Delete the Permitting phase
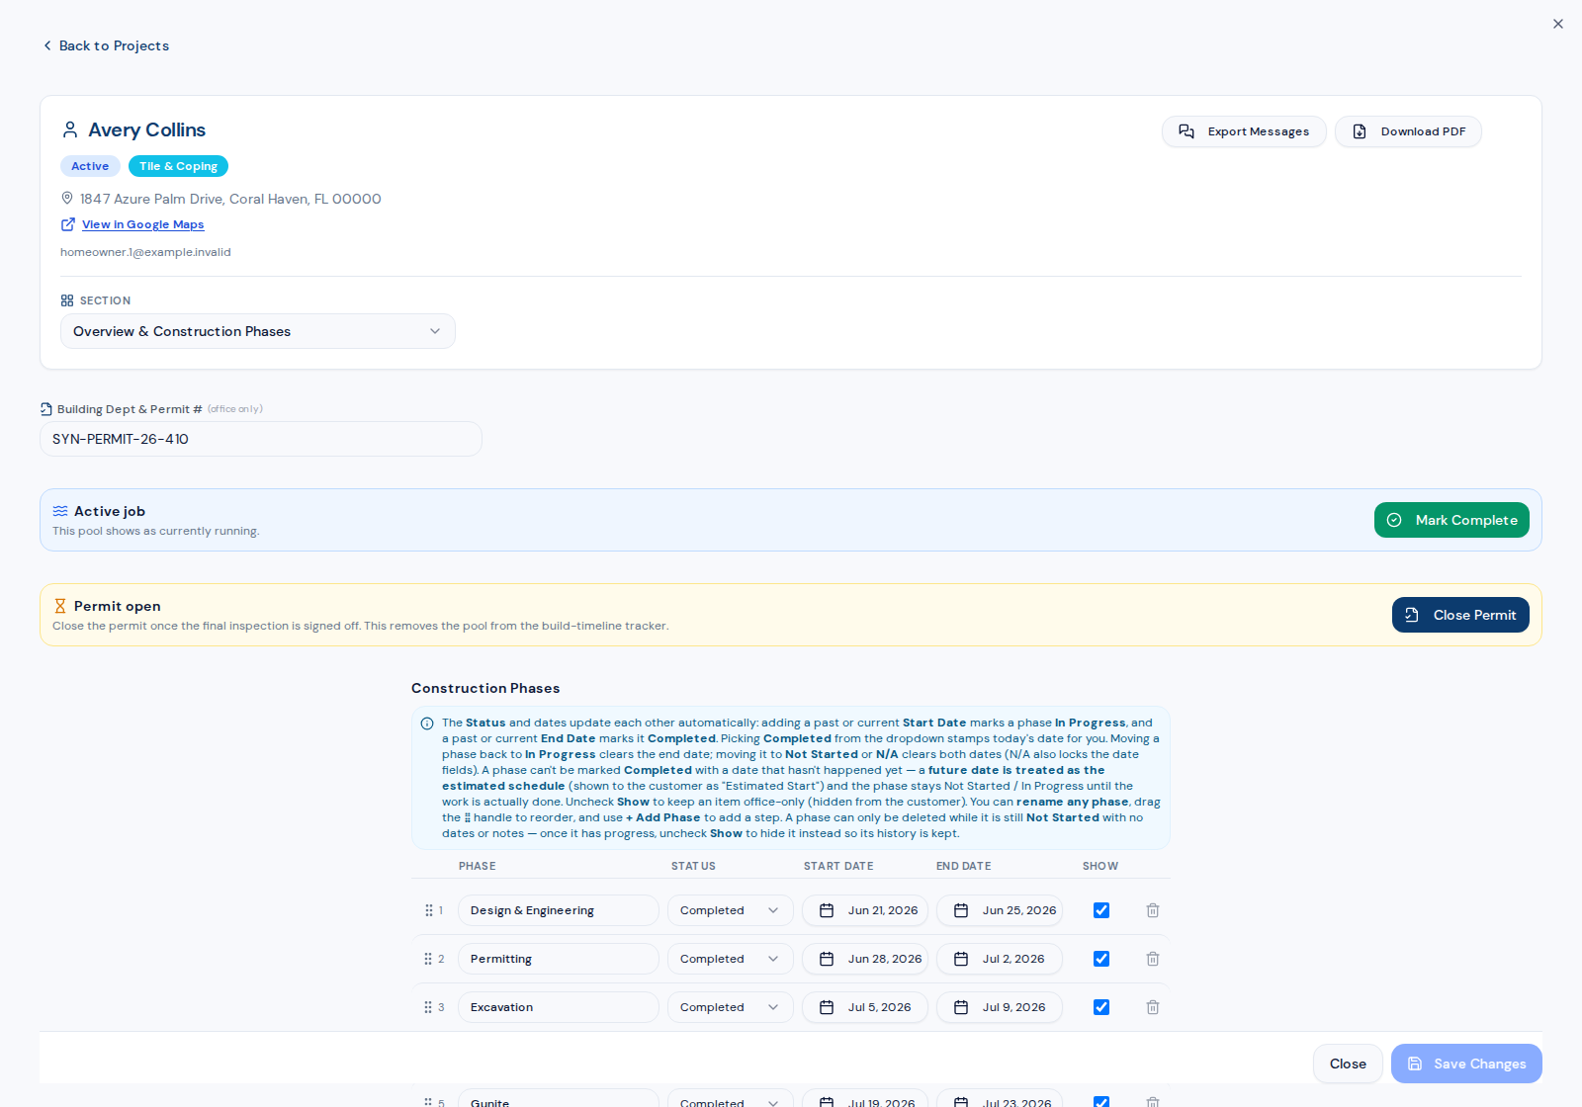The width and height of the screenshot is (1582, 1107). pyautogui.click(x=1153, y=959)
